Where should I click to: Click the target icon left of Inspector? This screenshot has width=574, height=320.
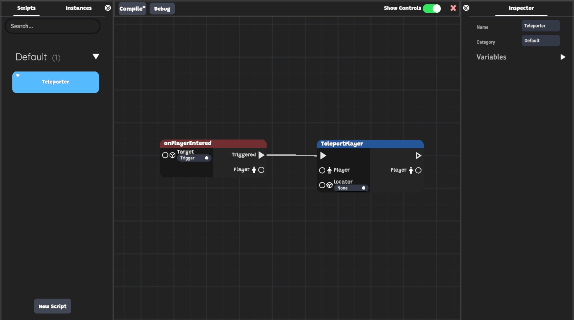466,8
